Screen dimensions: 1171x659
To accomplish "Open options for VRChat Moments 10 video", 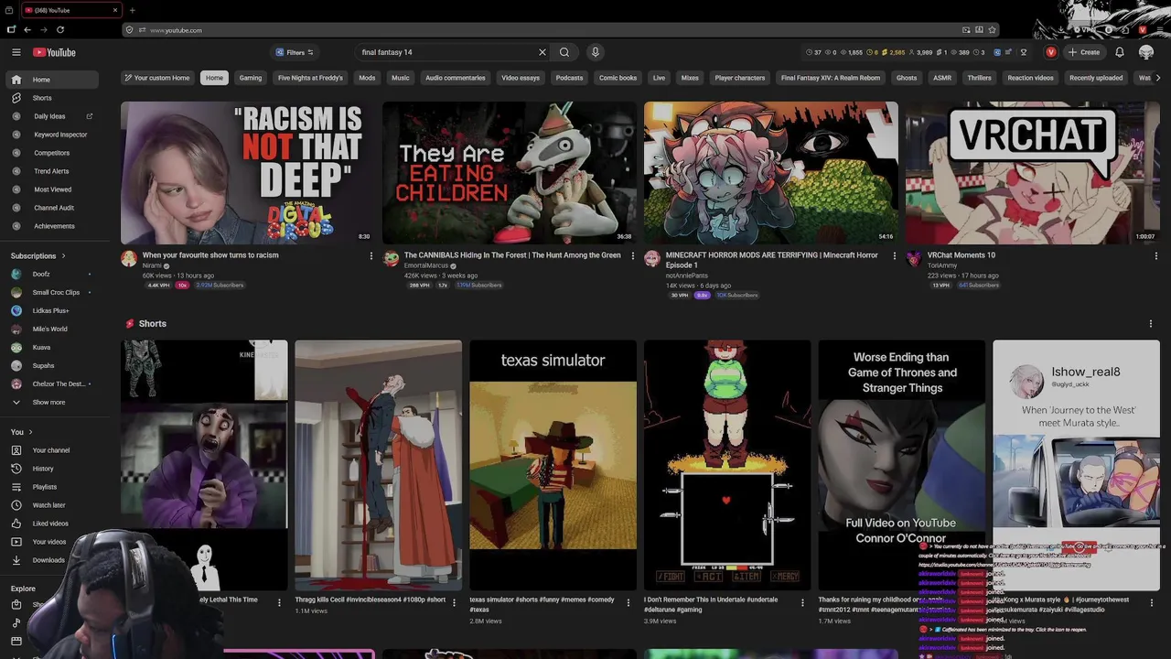I will (x=1155, y=256).
